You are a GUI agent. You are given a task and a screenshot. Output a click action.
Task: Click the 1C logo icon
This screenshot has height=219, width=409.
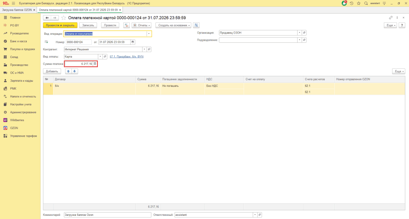(x=6, y=3)
